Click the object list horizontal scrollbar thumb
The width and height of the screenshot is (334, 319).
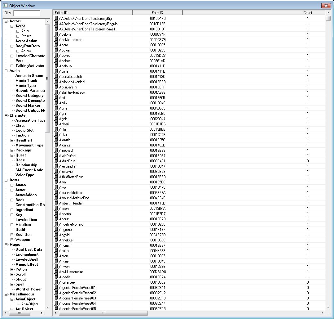tap(103, 313)
